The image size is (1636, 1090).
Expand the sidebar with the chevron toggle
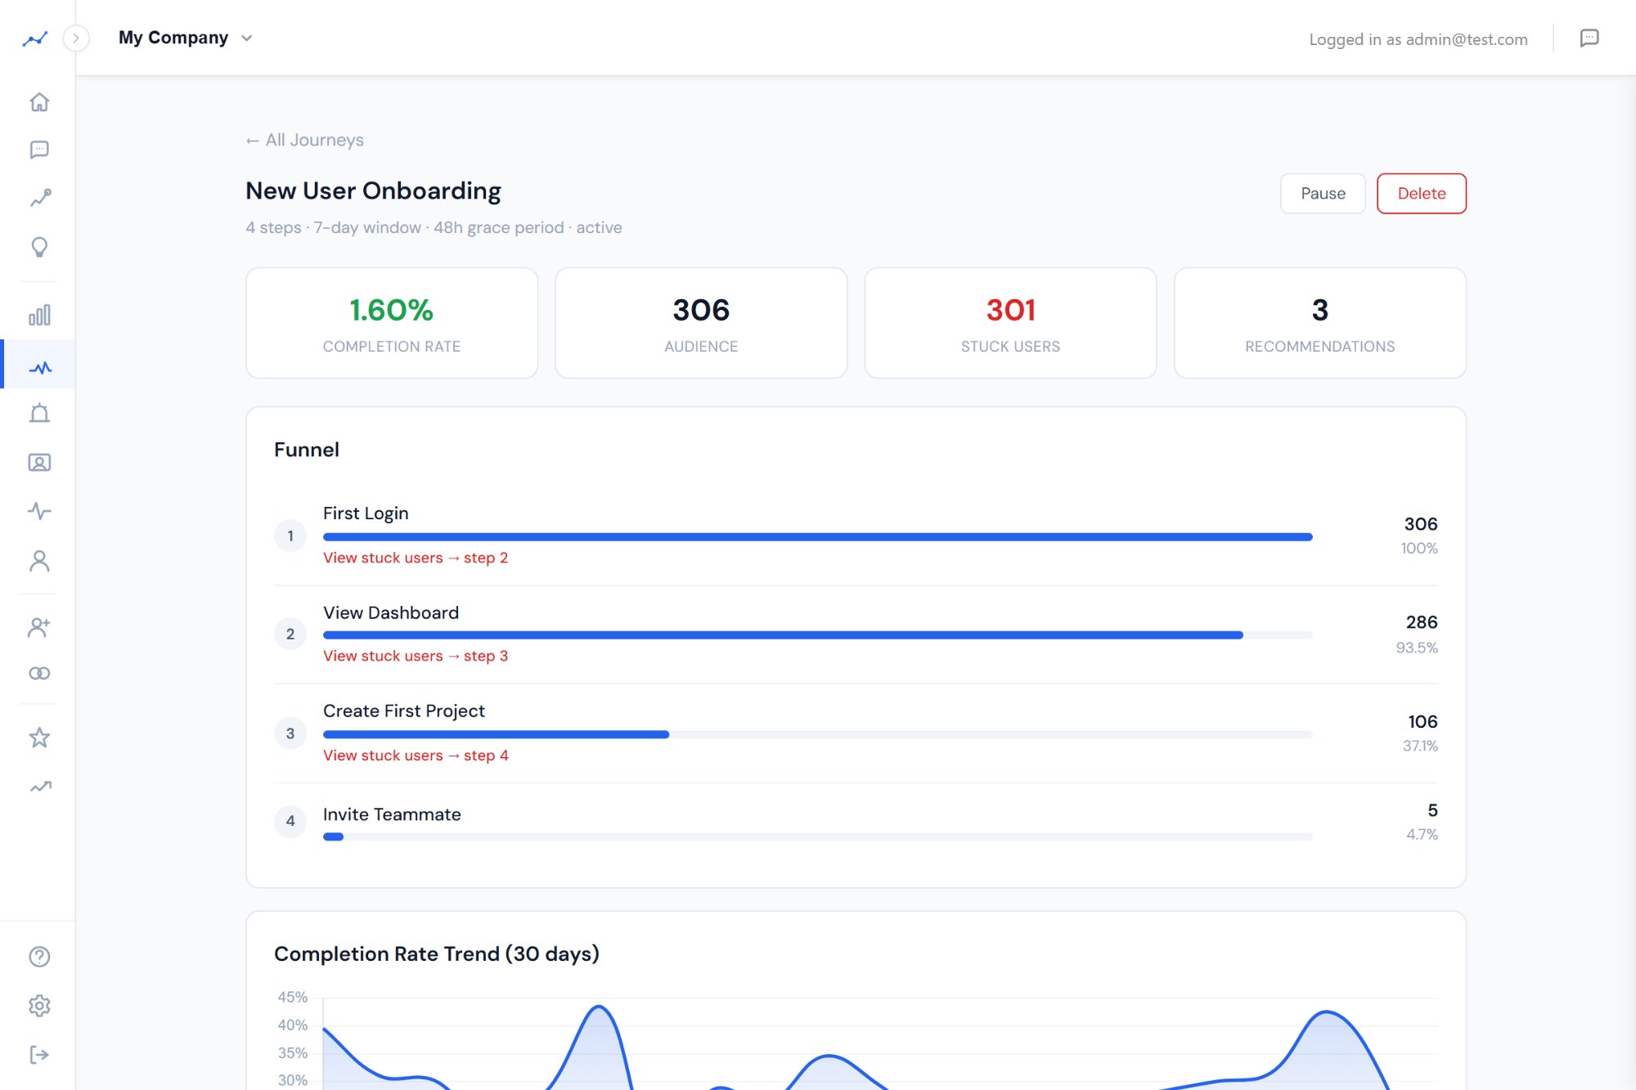pos(76,38)
